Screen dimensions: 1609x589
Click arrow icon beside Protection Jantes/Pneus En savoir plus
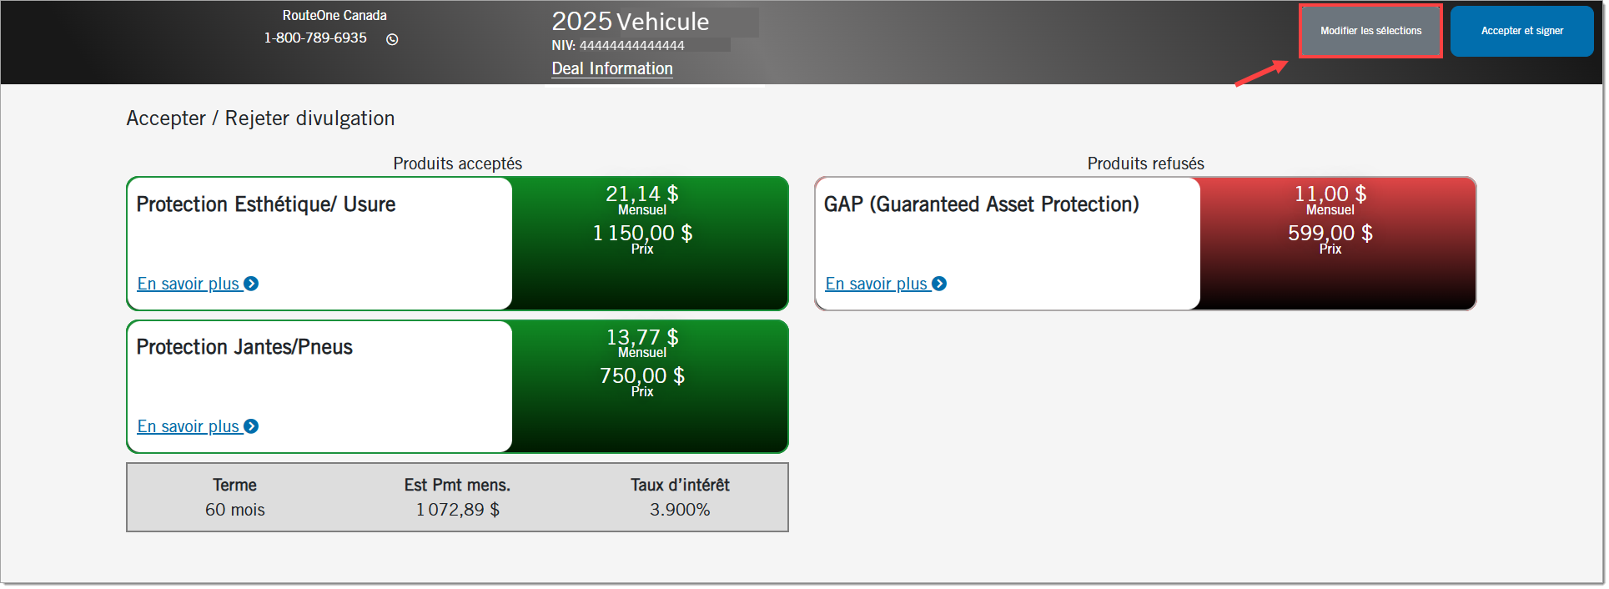click(251, 426)
